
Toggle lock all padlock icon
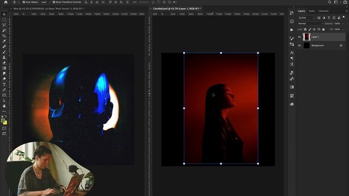click(323, 29)
